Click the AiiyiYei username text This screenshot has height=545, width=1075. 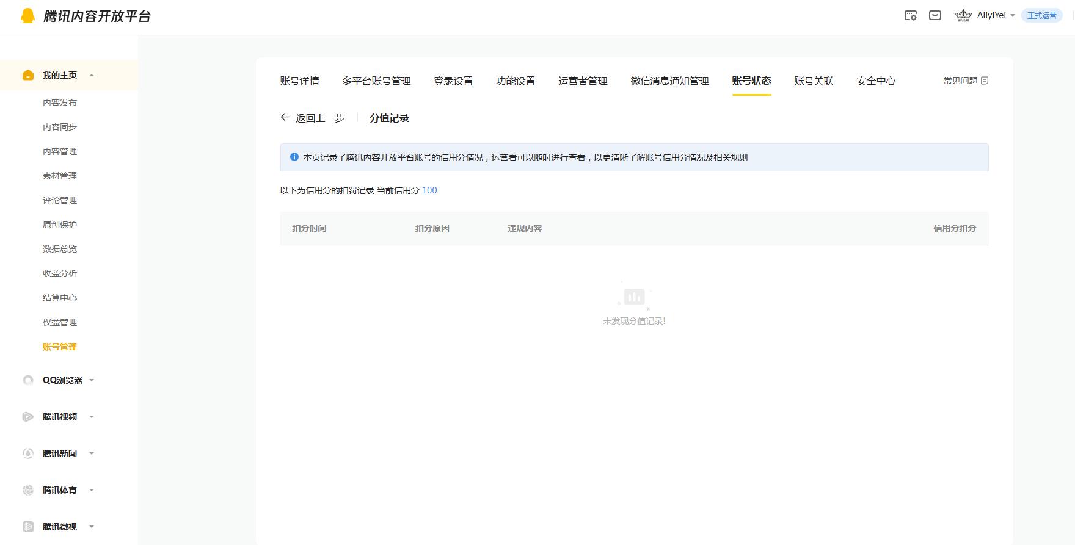(991, 15)
